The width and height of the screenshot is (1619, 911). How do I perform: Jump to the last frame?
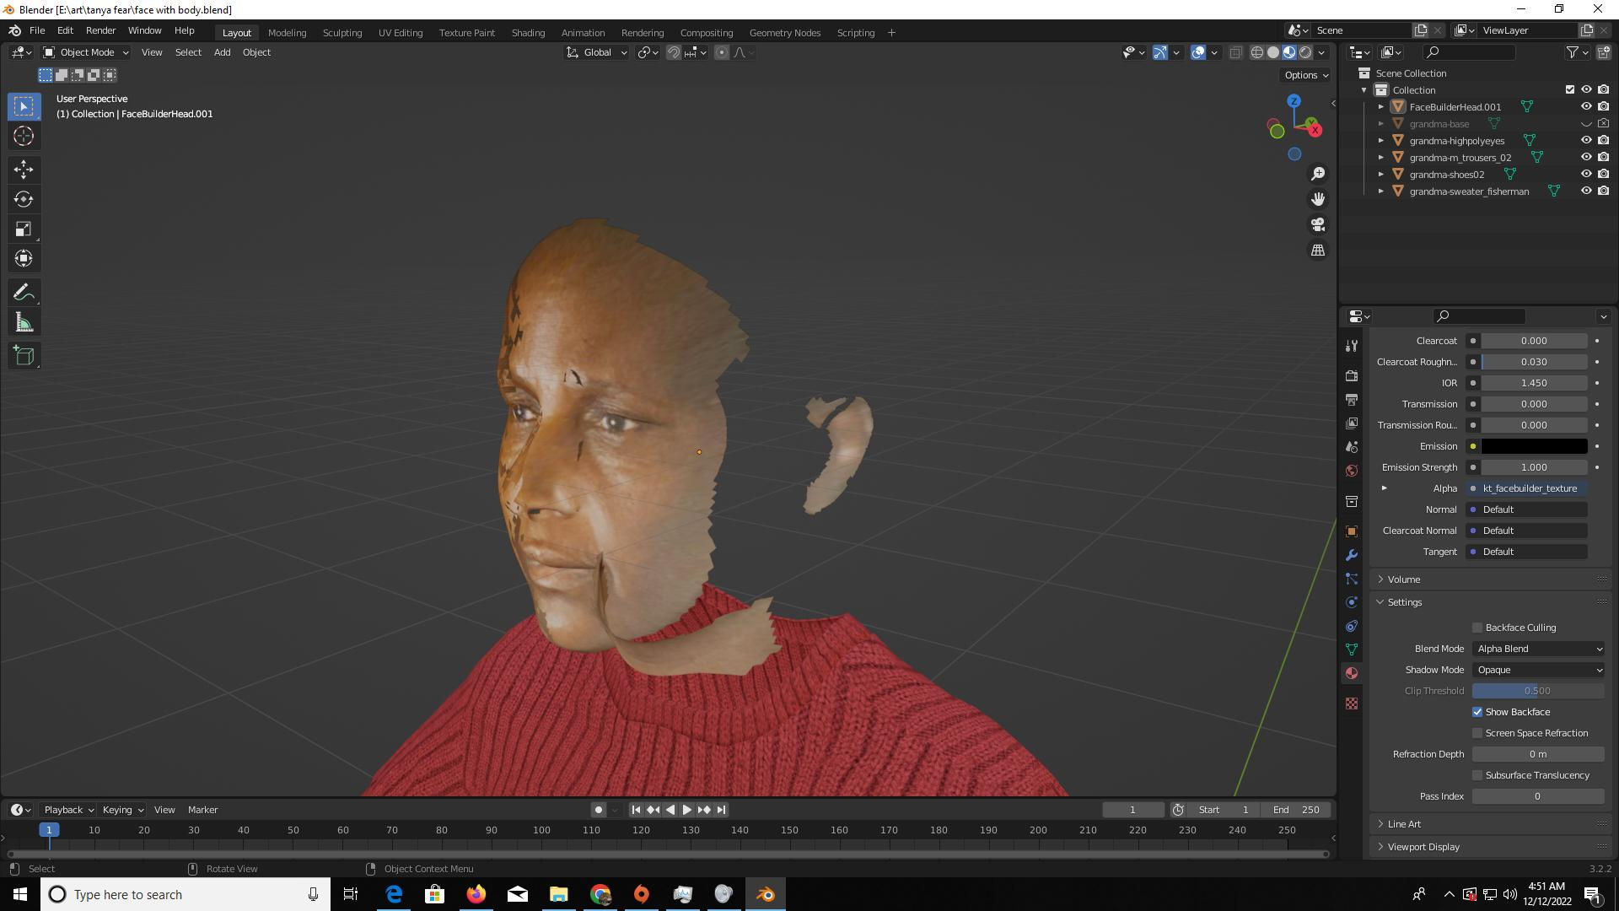point(721,810)
